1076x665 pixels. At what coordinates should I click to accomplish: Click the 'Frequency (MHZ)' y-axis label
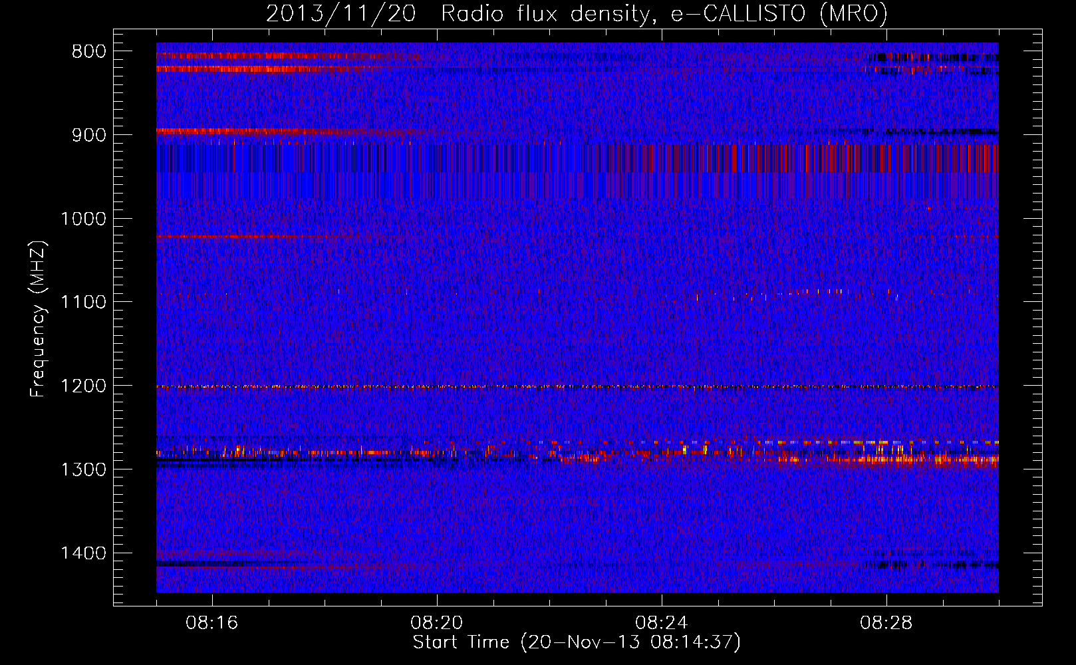[x=38, y=319]
